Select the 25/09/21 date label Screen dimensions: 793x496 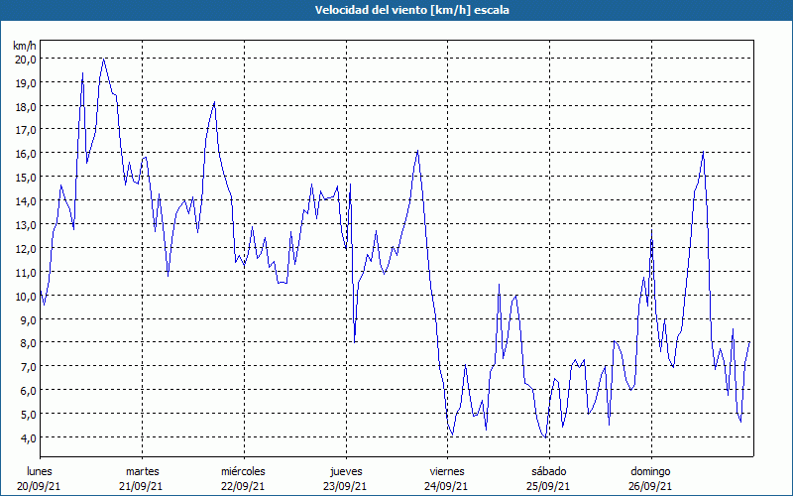tap(549, 486)
